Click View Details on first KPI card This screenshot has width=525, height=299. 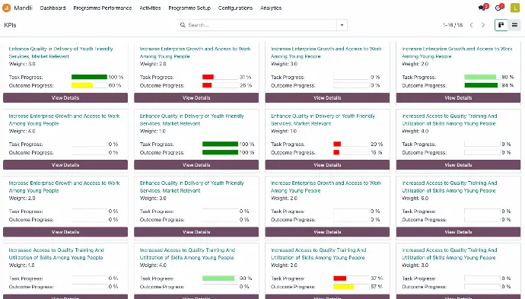(65, 98)
